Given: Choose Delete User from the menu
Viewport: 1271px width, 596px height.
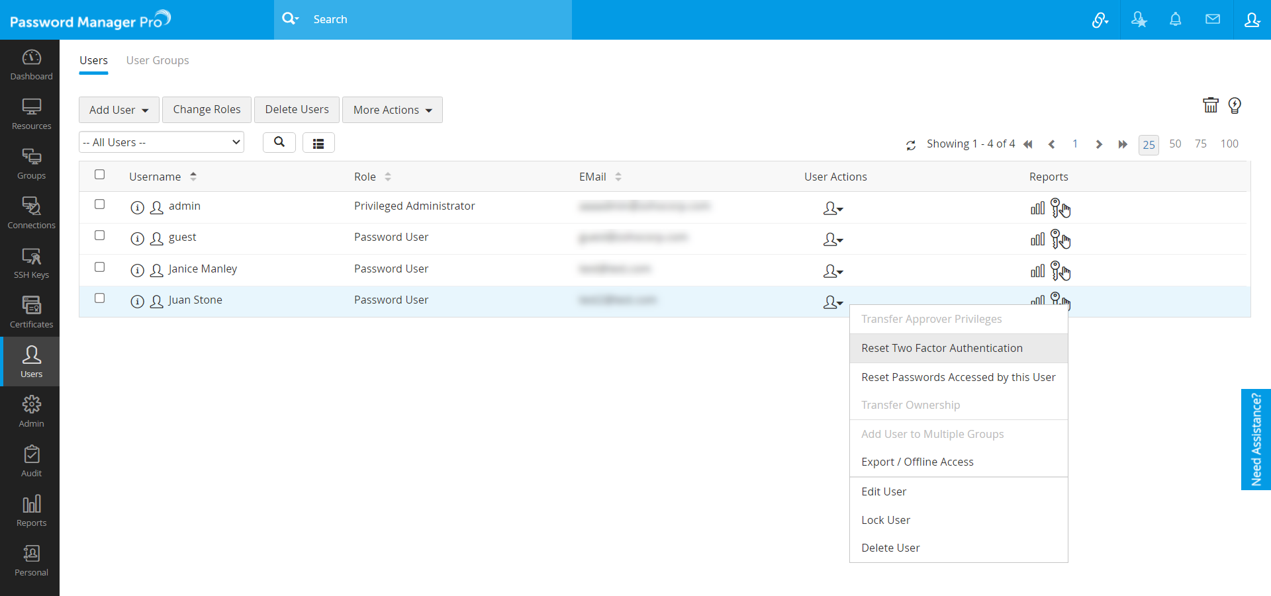Looking at the screenshot, I should tap(959, 548).
